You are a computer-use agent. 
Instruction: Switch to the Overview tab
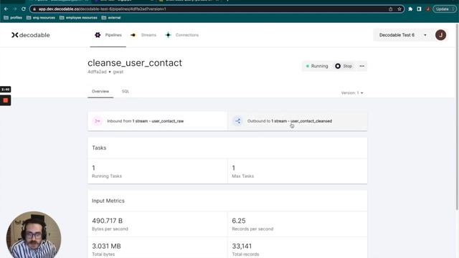coord(100,92)
